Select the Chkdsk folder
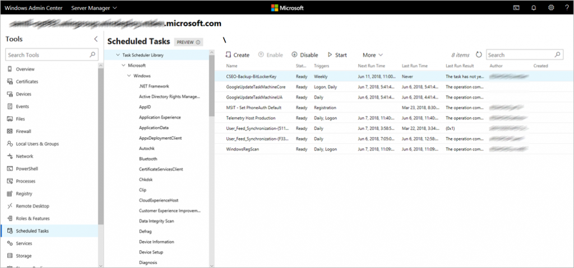Viewport: 574px width, 268px height. 146,180
